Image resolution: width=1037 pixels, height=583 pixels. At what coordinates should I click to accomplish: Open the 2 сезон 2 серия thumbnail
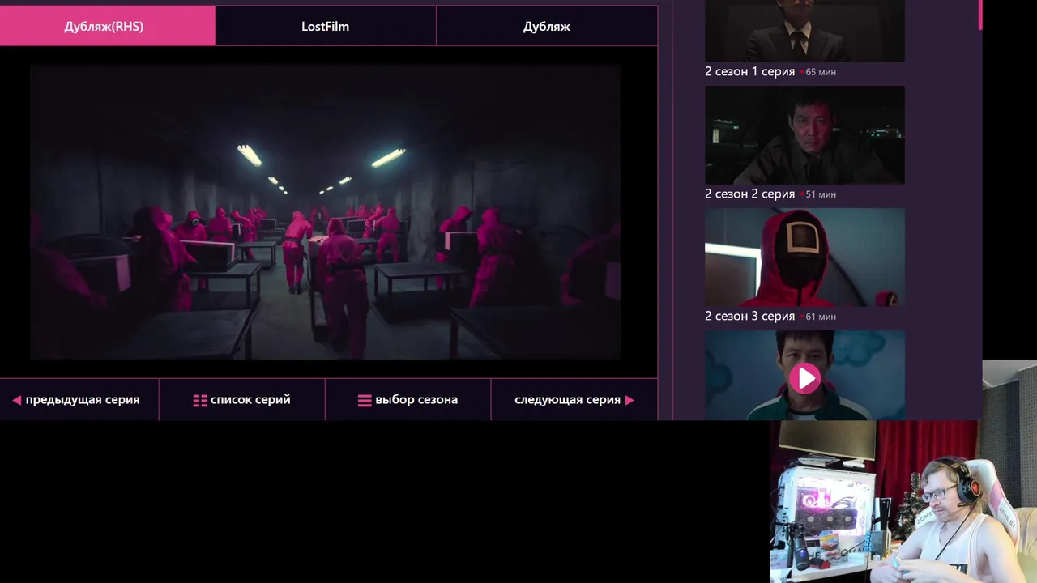[x=804, y=135]
